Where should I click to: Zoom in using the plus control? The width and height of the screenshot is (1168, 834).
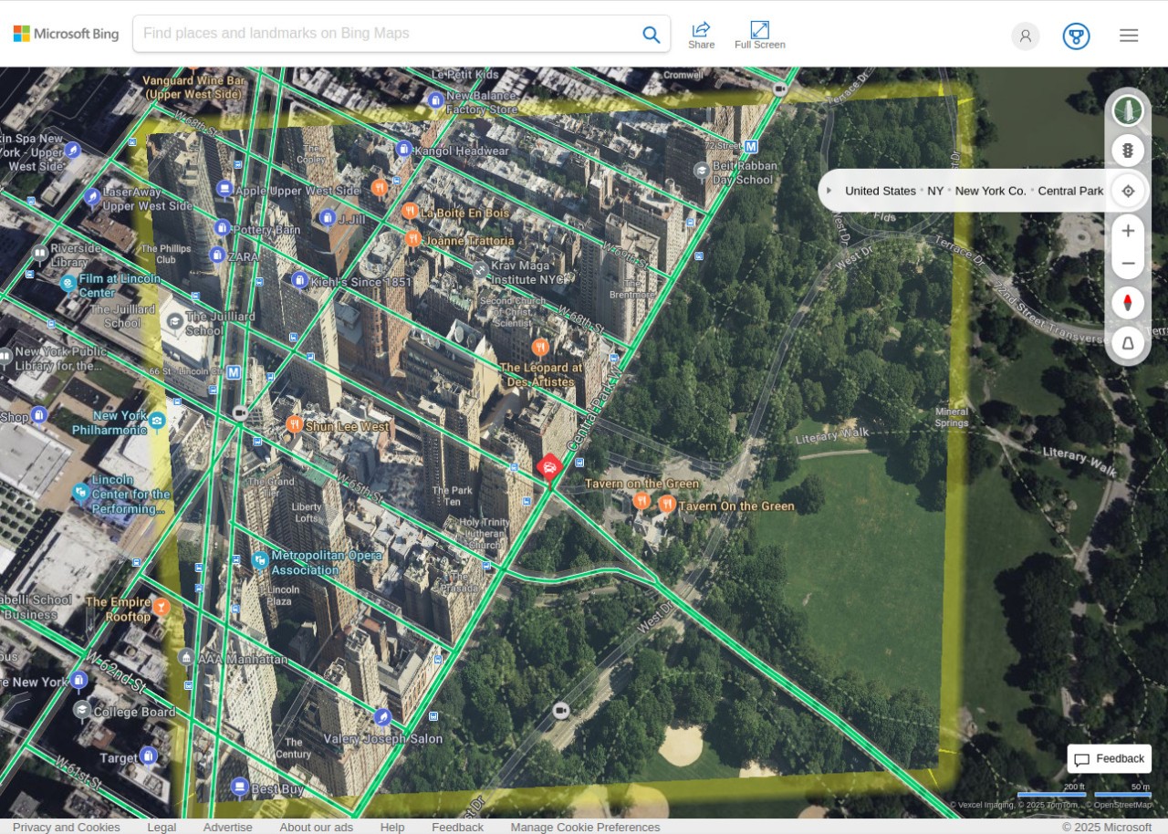pyautogui.click(x=1128, y=231)
